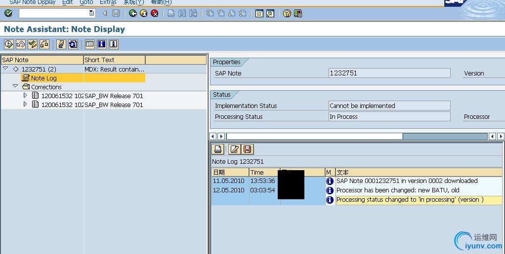Click the Customize Local Layout monitor icon
This screenshot has width=505, height=254.
coord(298,13)
